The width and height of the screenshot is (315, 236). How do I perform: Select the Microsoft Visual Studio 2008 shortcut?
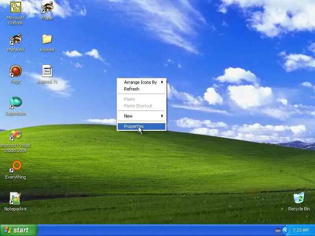click(16, 141)
